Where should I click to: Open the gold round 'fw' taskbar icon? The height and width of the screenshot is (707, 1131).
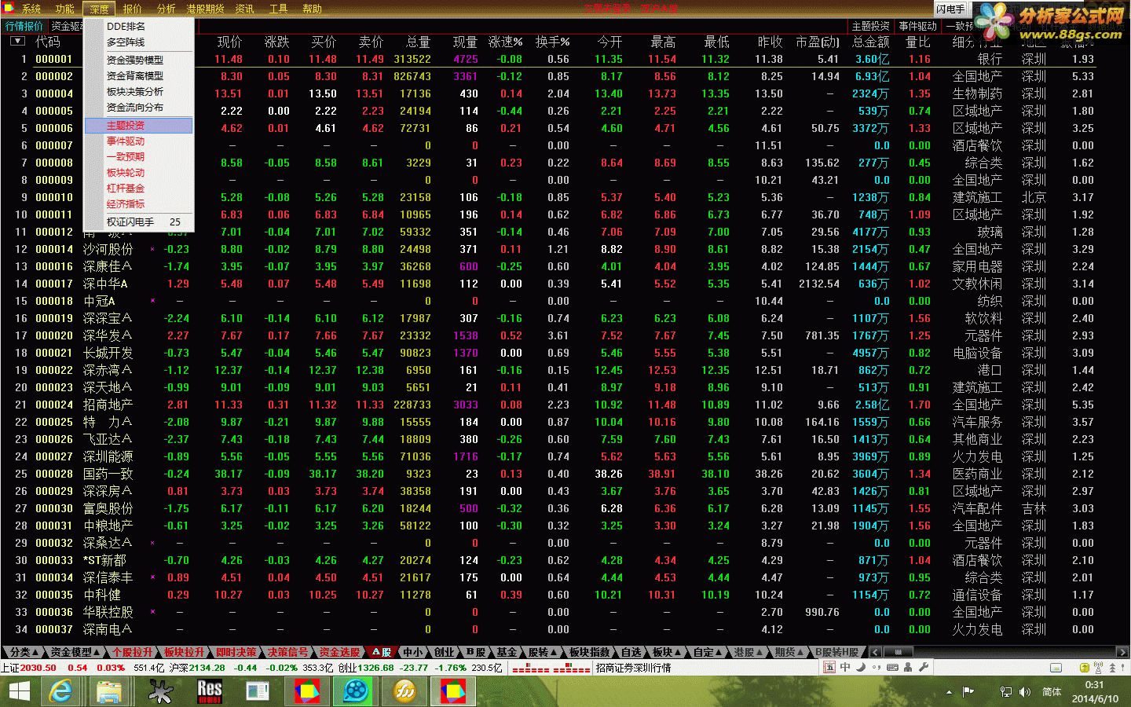point(404,691)
